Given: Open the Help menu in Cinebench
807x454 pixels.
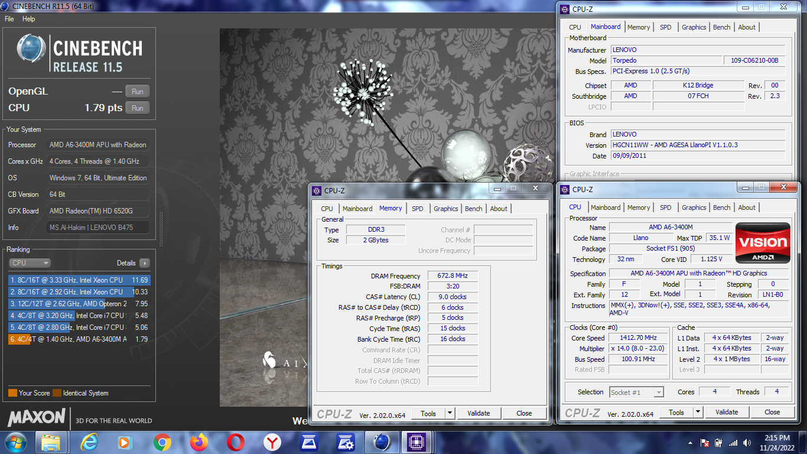Looking at the screenshot, I should [29, 19].
